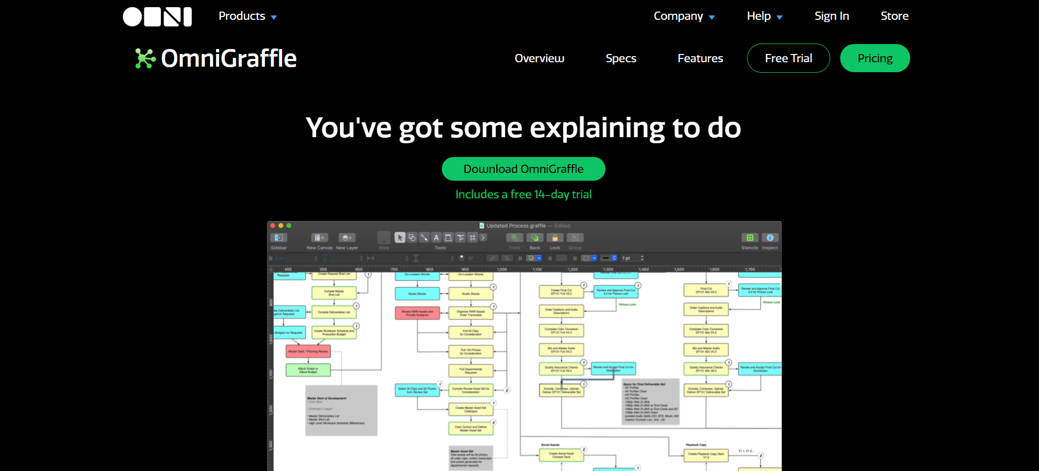
Task: Click the flip vertical icon in screenshot
Action: click(x=507, y=258)
